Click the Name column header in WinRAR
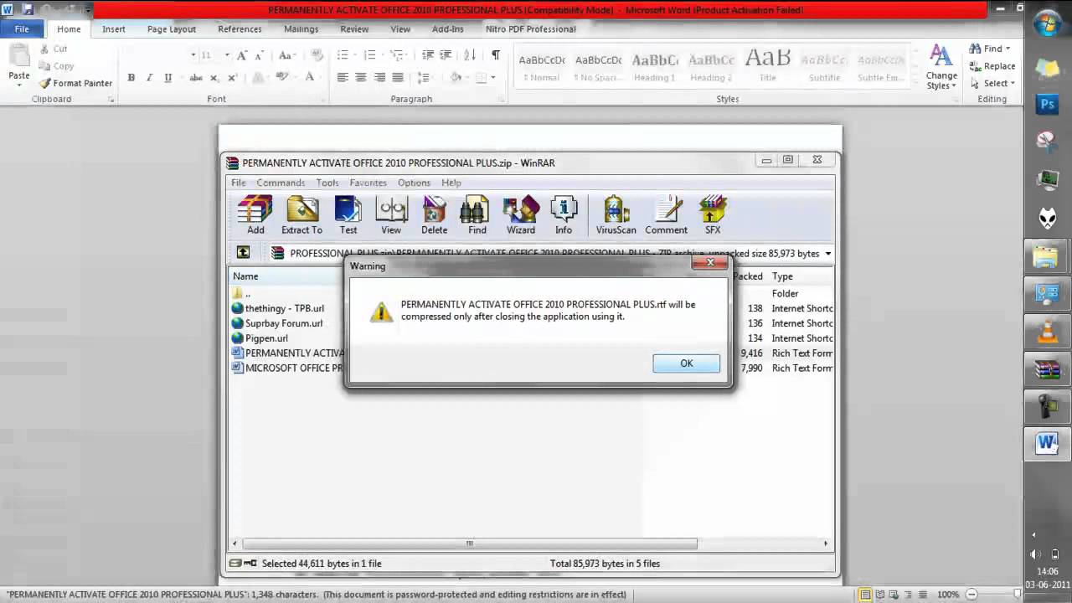 pyautogui.click(x=287, y=276)
